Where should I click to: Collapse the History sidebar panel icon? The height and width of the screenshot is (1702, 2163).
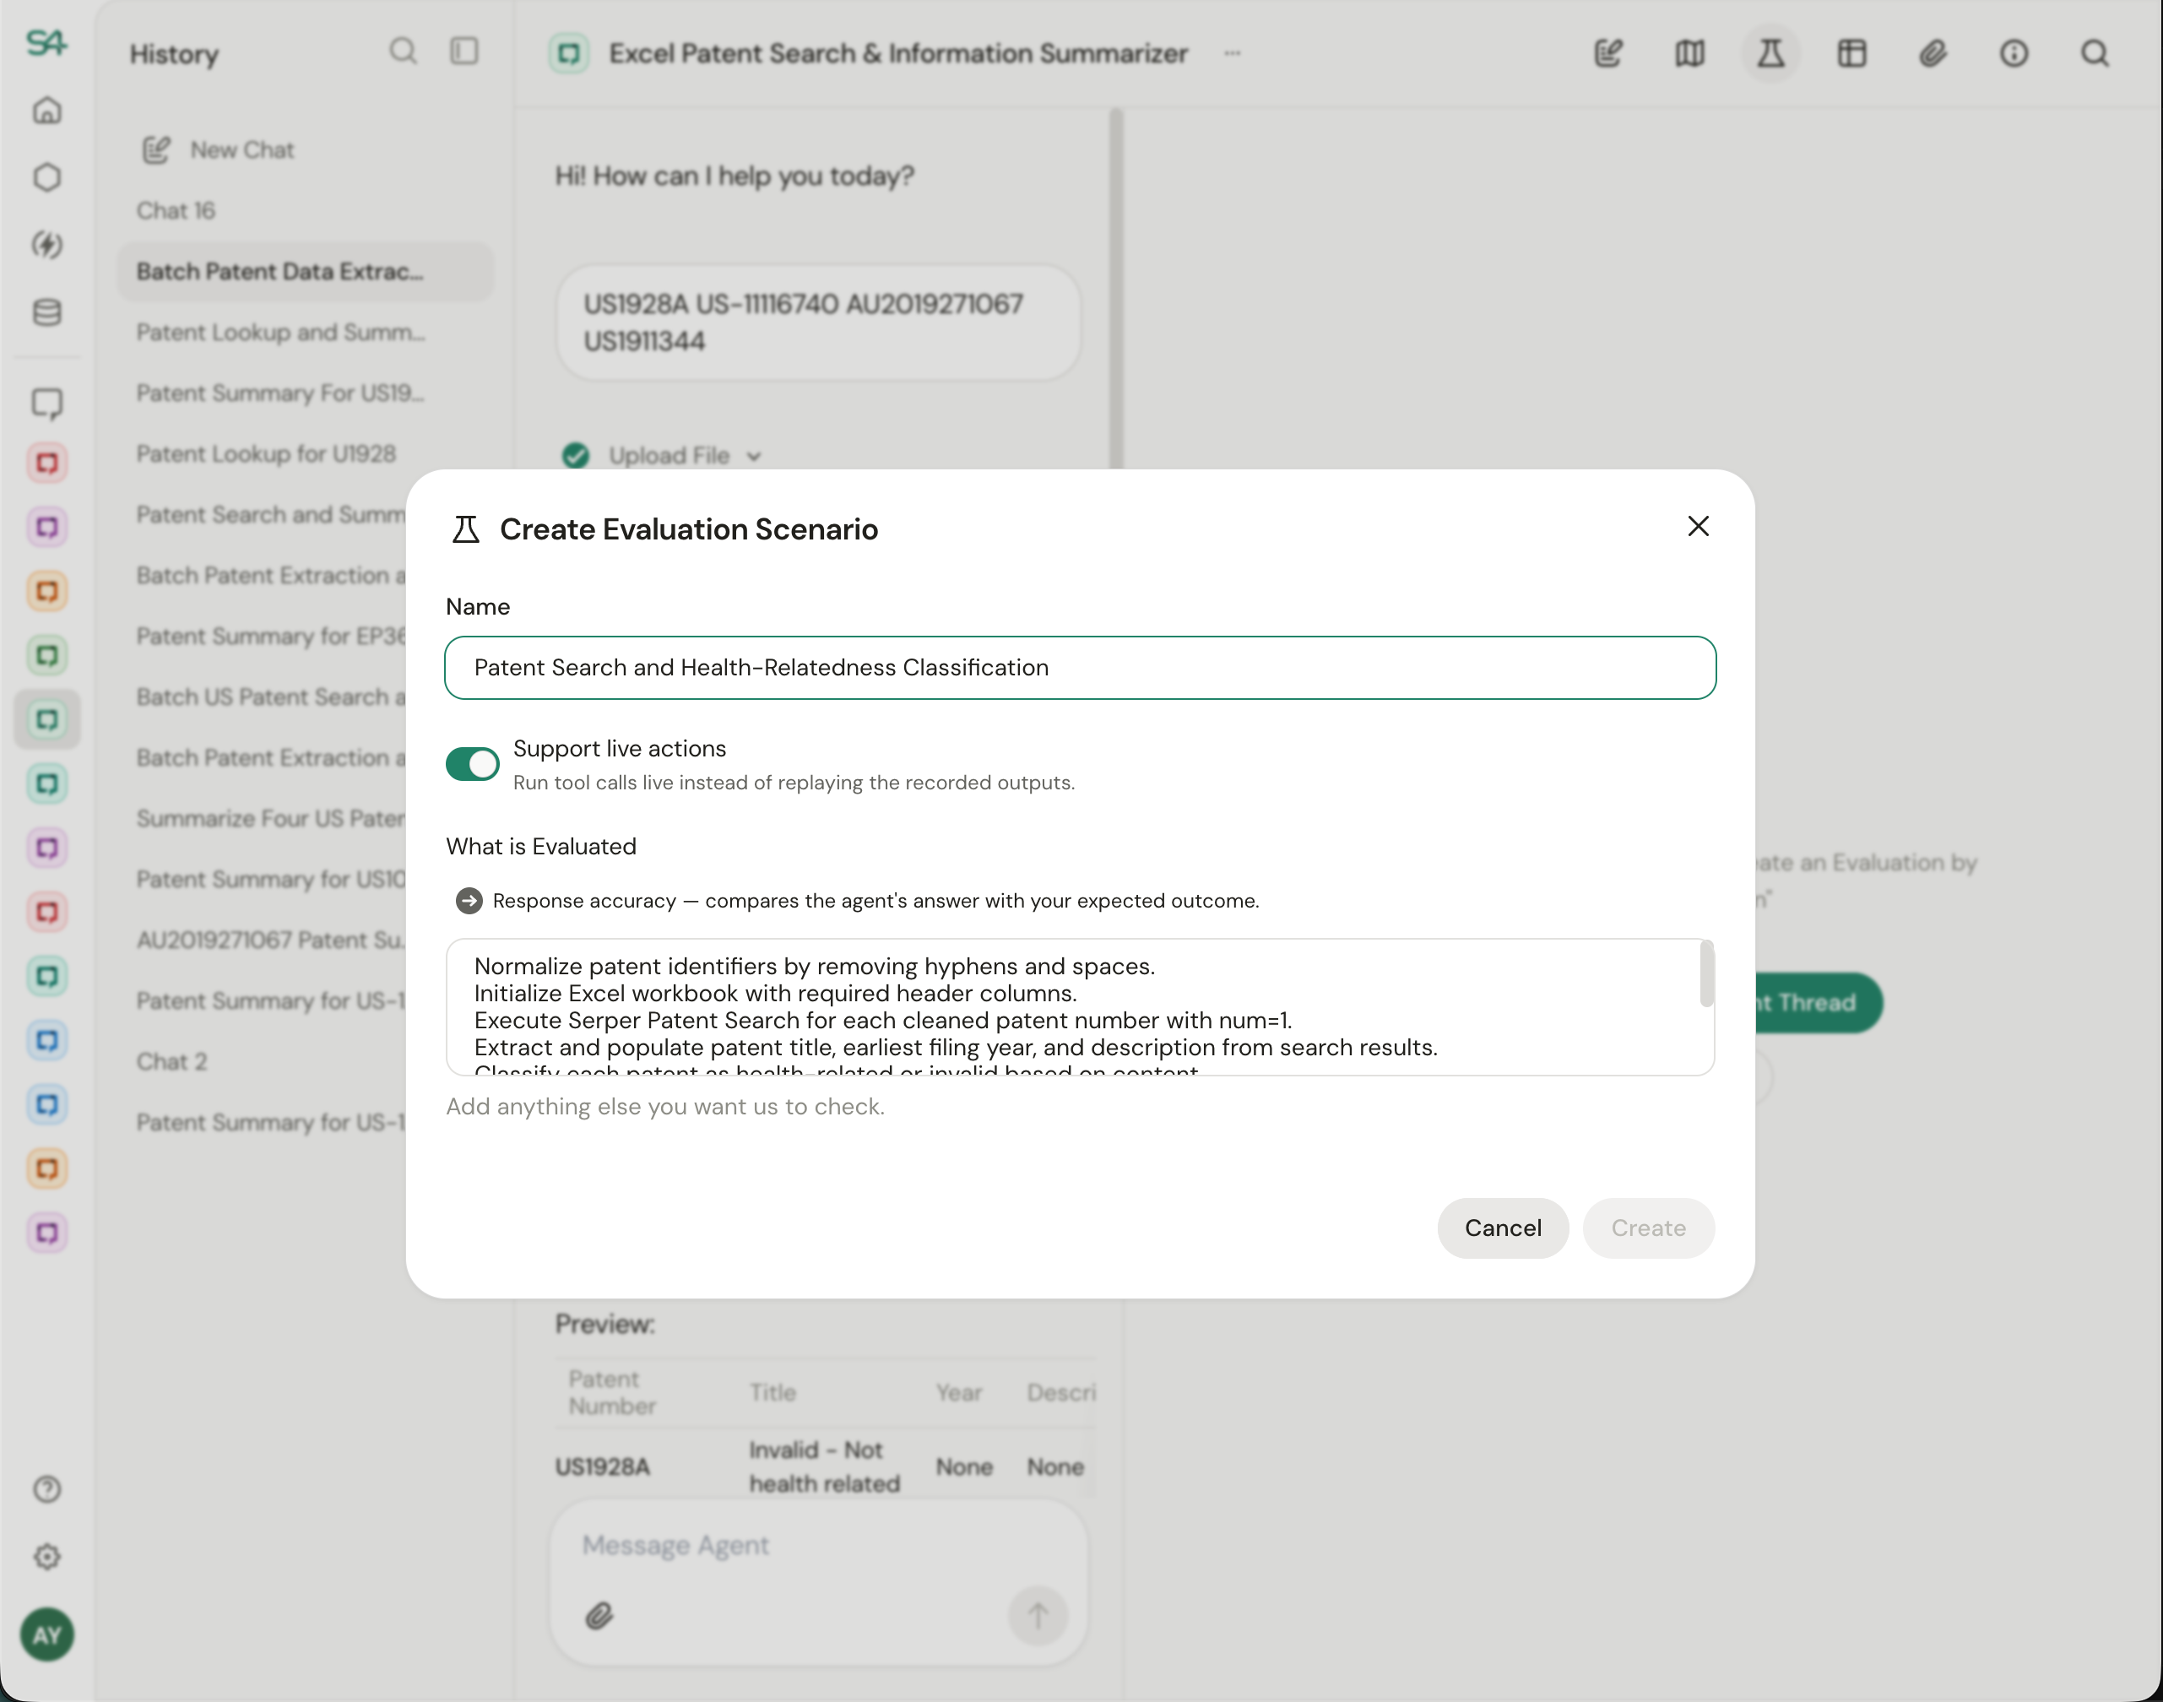[464, 51]
